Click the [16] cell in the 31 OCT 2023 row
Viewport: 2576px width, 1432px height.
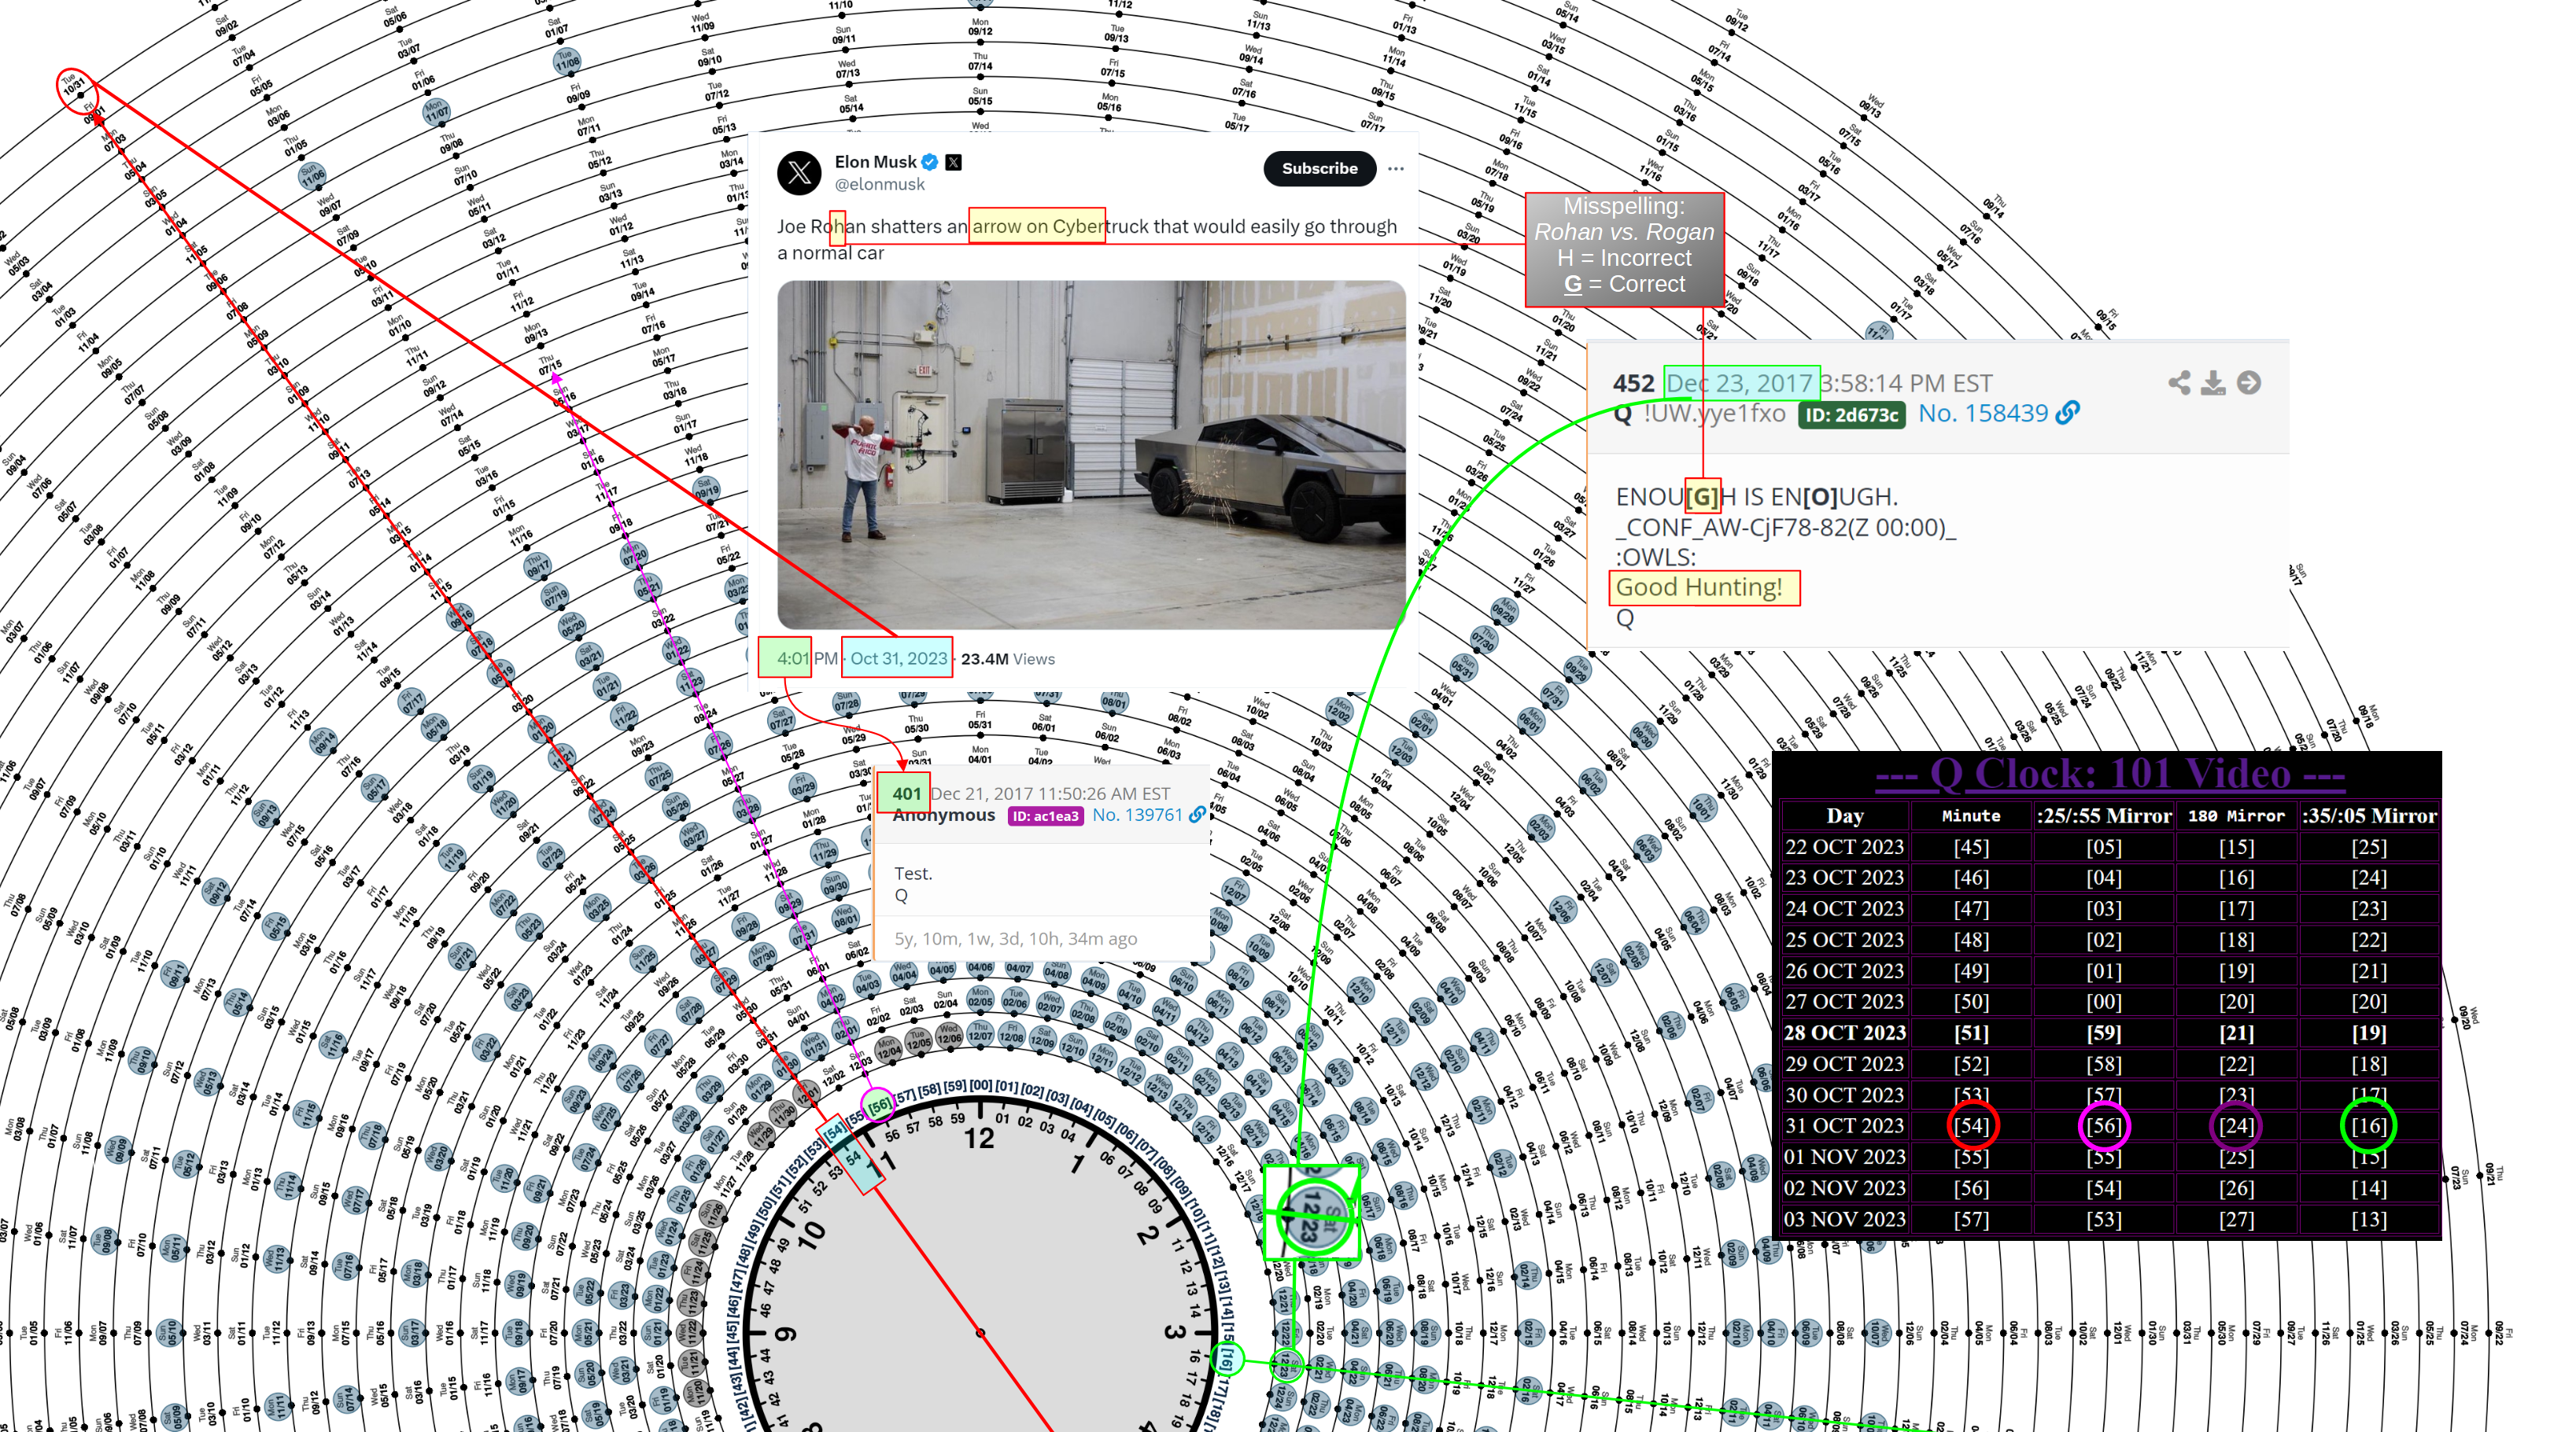tap(2368, 1125)
